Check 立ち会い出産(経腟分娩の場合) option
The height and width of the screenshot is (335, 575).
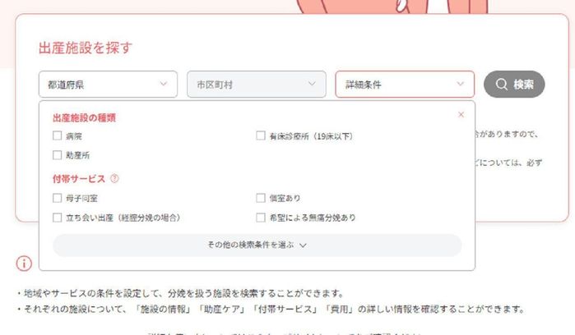[x=58, y=218]
